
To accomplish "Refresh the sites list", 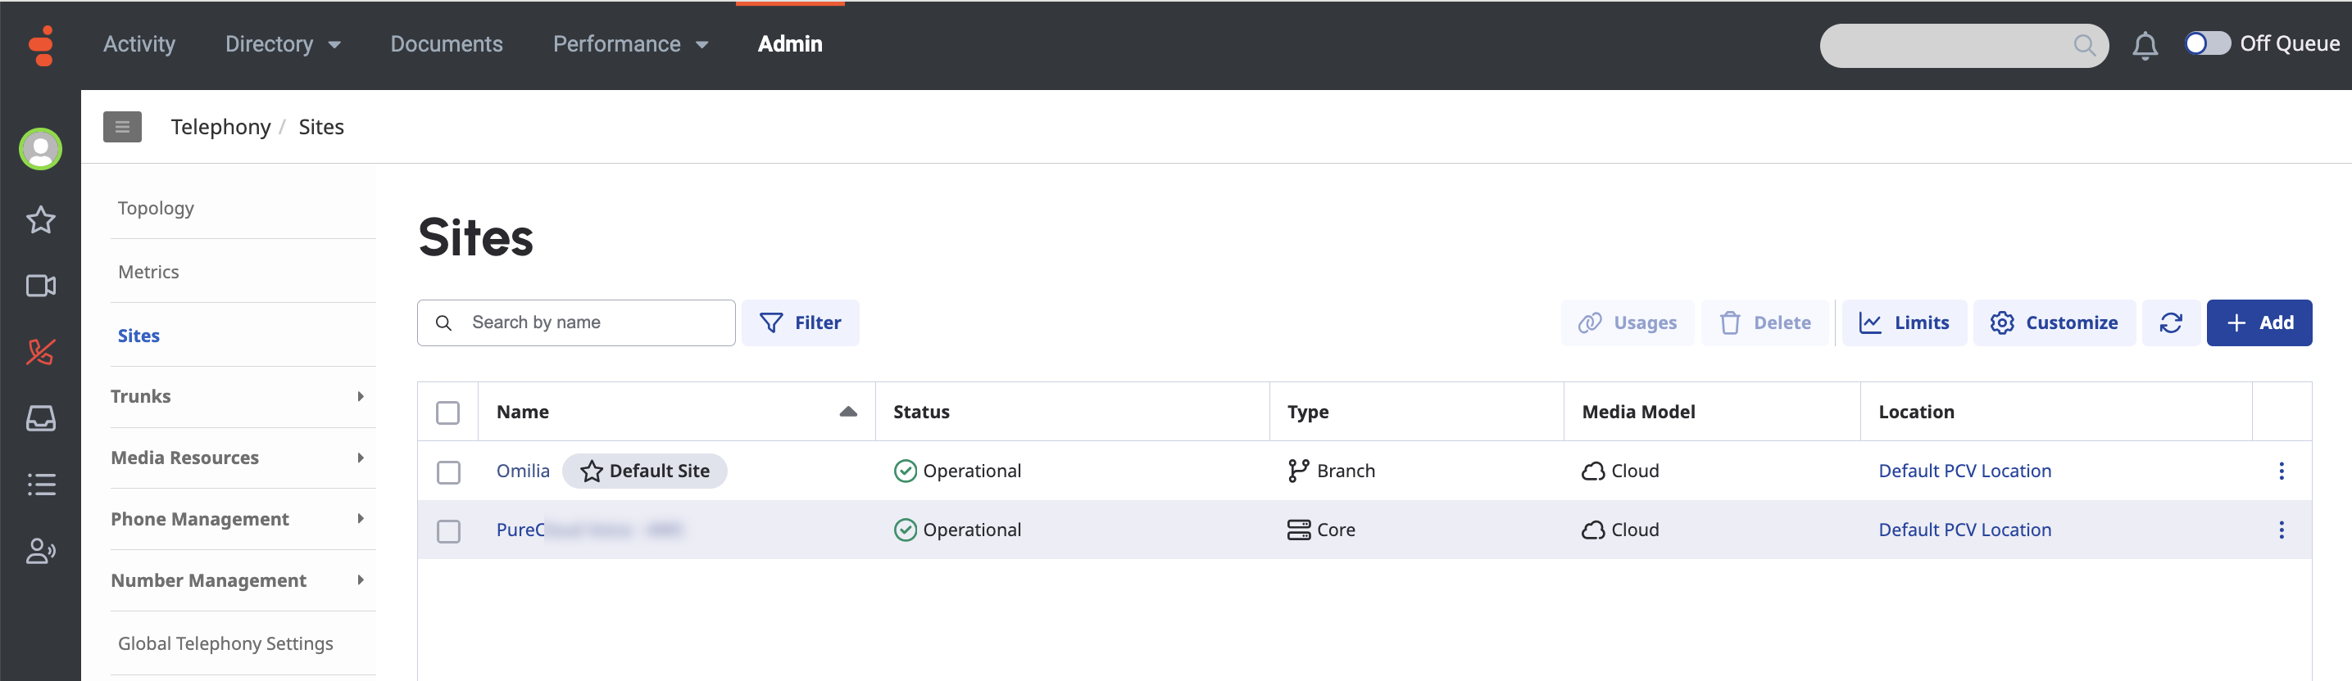I will coord(2170,322).
